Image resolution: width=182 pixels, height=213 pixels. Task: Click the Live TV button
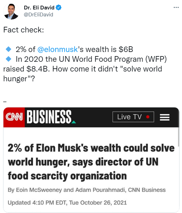tap(133, 117)
